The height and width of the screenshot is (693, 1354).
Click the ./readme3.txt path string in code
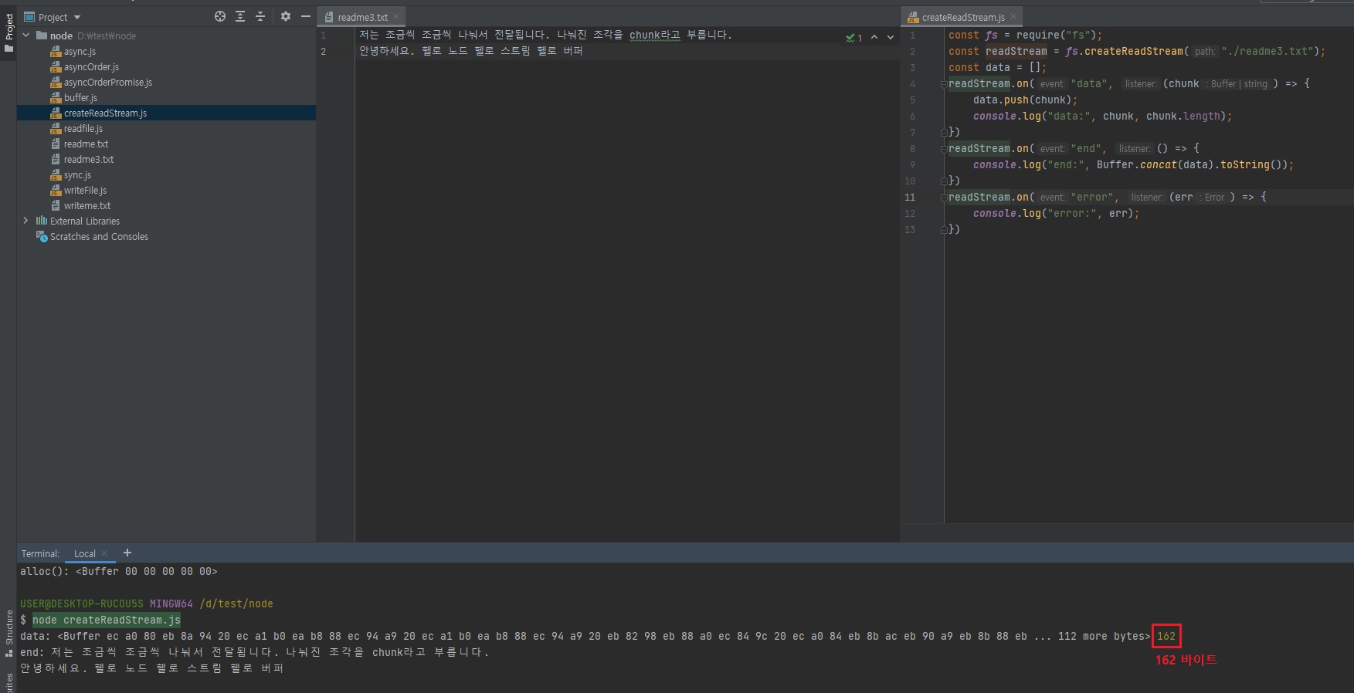click(x=1267, y=51)
